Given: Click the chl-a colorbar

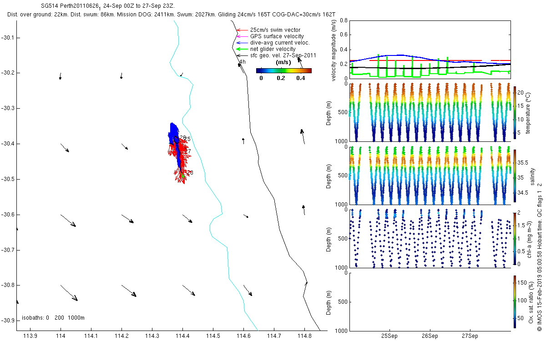Looking at the screenshot, I should click(x=515, y=239).
